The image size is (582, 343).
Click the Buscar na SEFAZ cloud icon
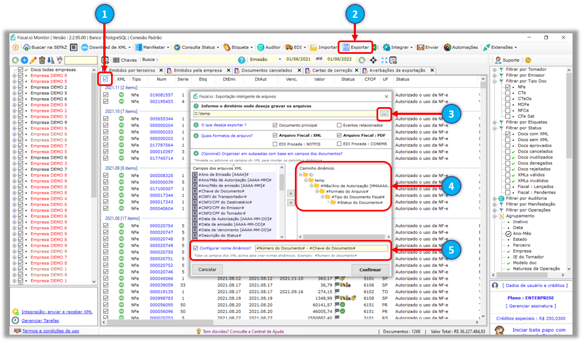click(26, 48)
